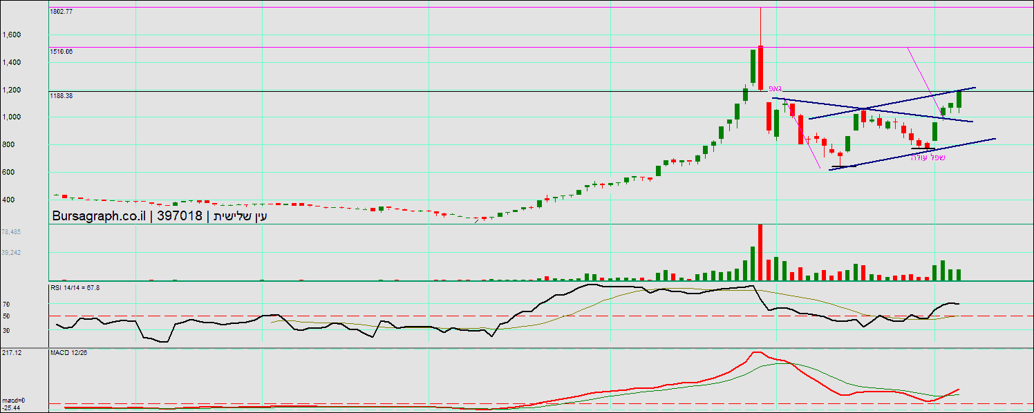Screen dimensions: 1034x413
Task: Click the 1188.38 resistance level label
Action: 62,96
